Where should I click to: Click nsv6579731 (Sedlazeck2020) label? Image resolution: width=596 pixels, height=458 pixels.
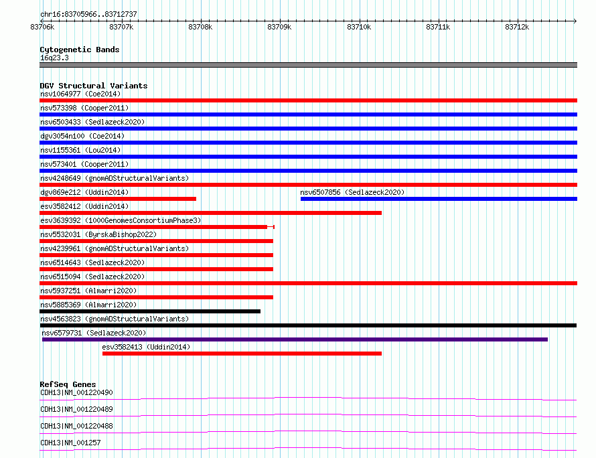(x=94, y=333)
